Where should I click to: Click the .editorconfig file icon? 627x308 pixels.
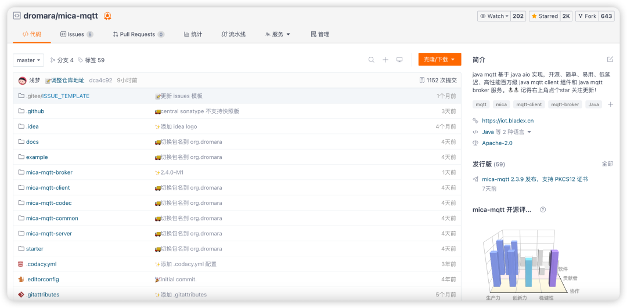[x=21, y=279]
